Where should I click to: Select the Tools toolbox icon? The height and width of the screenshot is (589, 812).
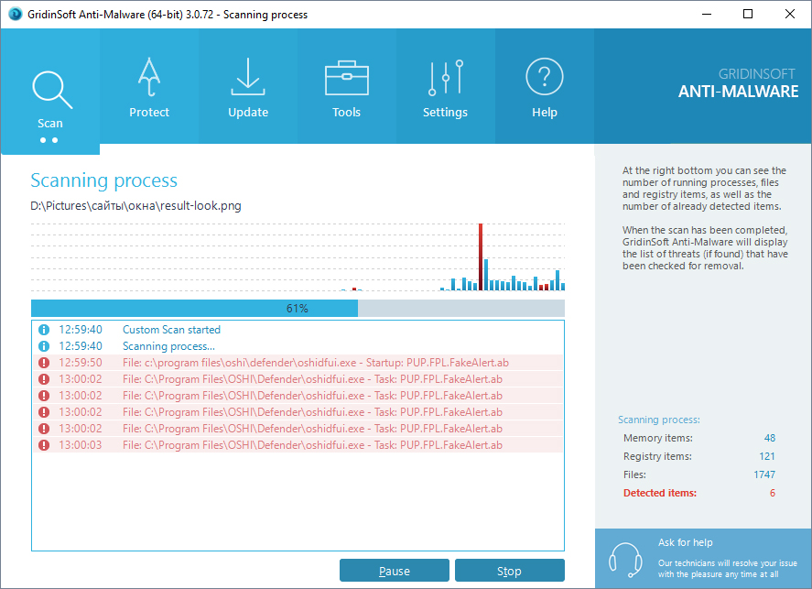346,79
